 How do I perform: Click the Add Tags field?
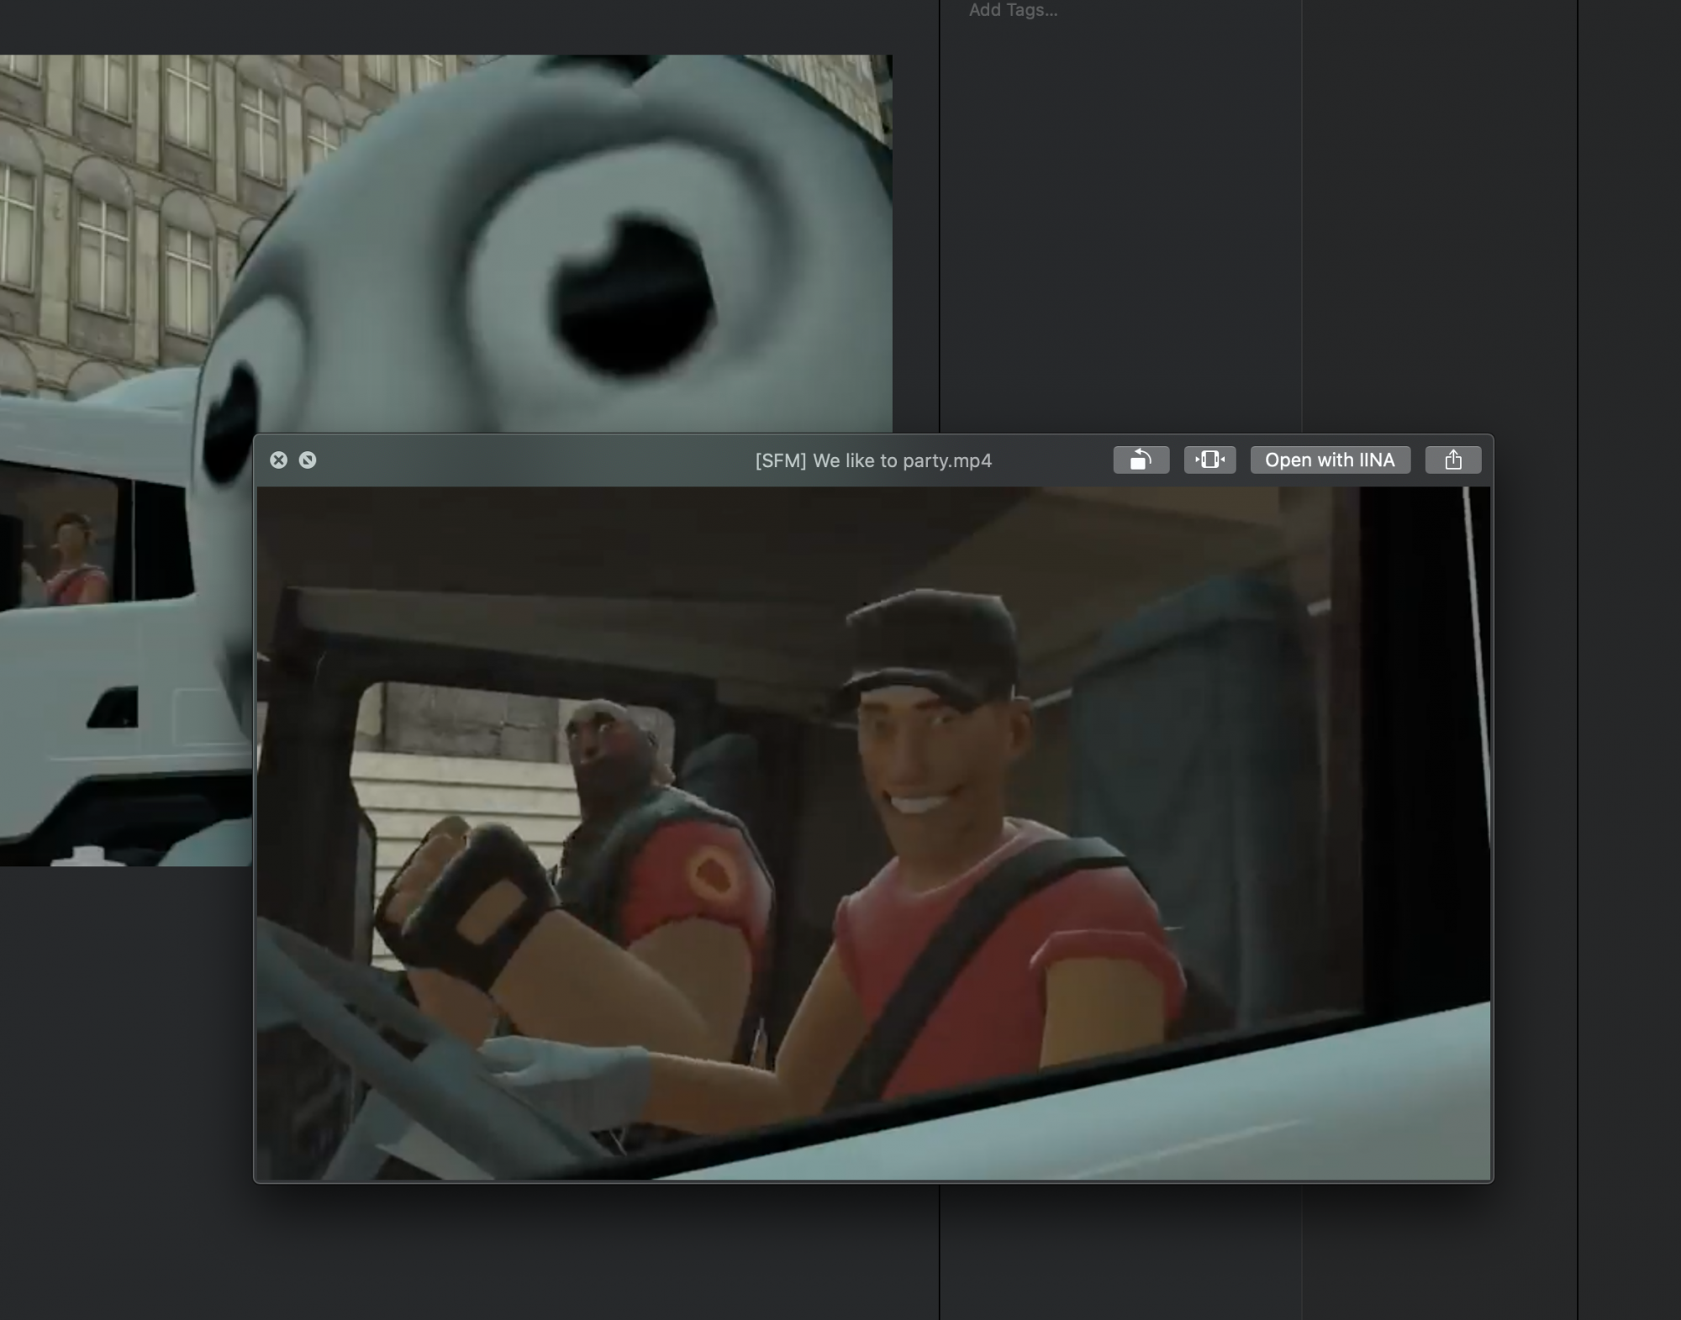(1013, 10)
